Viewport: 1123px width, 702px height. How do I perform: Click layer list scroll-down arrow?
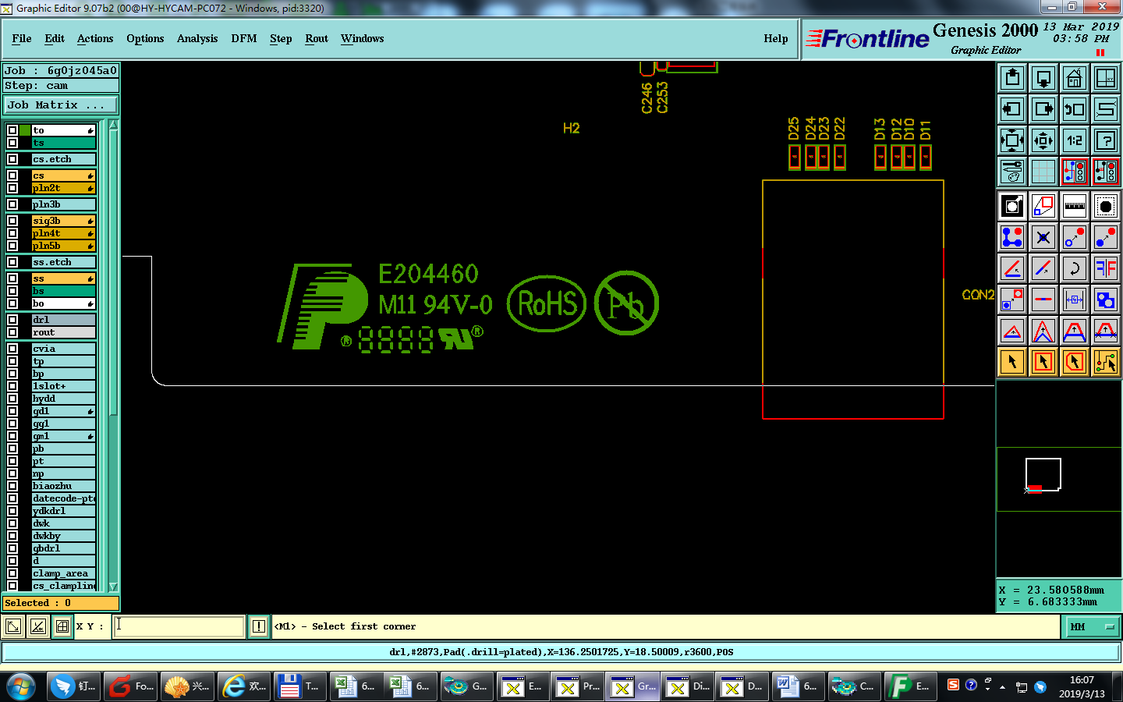coord(113,587)
